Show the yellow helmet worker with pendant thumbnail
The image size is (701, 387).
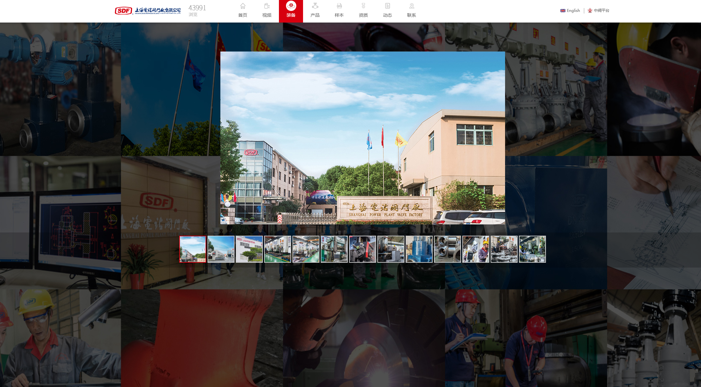pos(476,249)
